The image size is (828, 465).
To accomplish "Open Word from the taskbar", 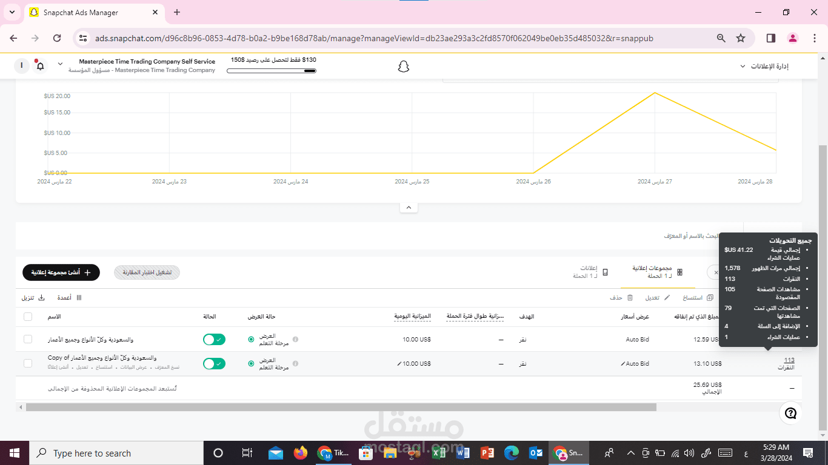I will (x=462, y=453).
